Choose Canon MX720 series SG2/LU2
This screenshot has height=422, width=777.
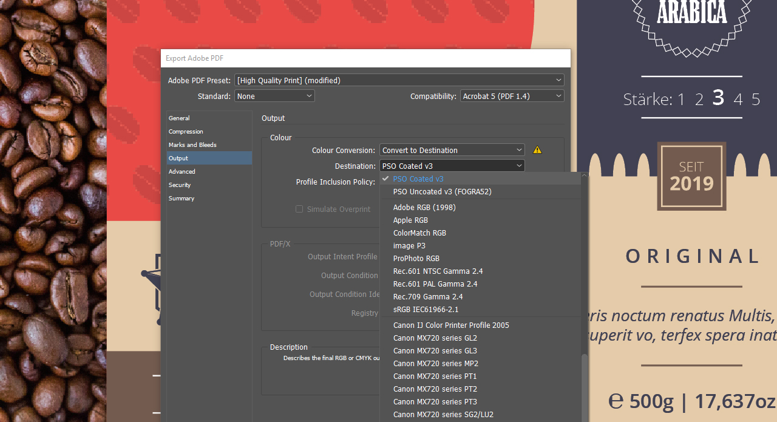[x=480, y=414]
